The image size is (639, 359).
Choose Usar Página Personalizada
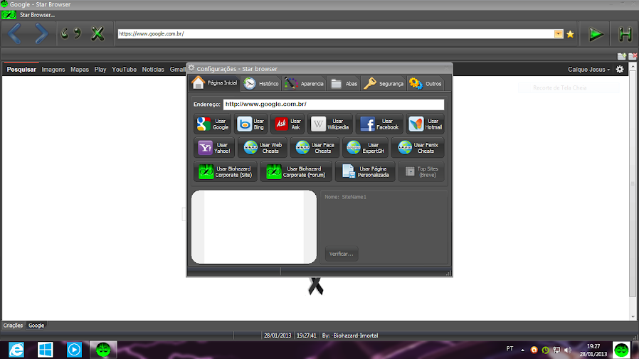point(365,172)
